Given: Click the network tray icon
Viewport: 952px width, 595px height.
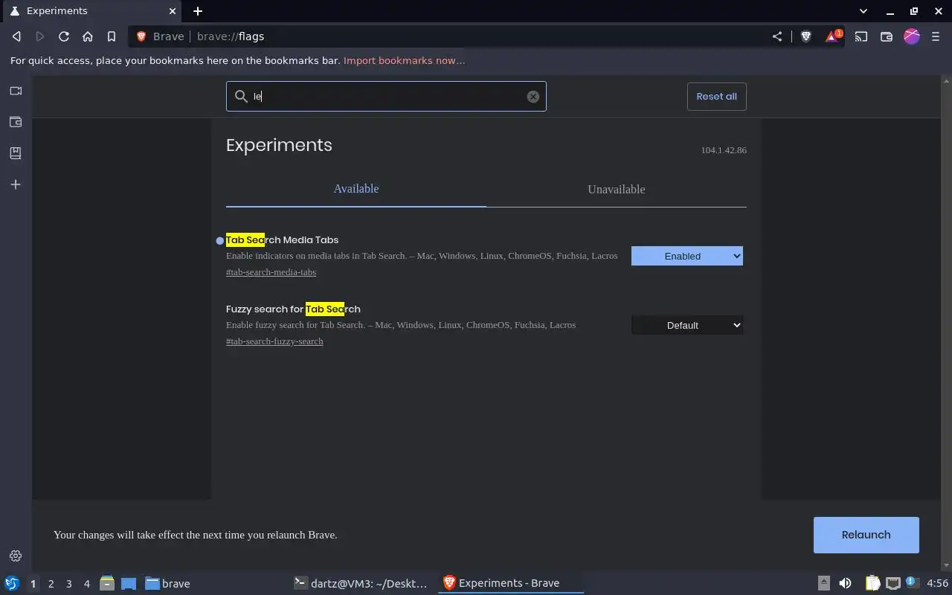Looking at the screenshot, I should [893, 584].
